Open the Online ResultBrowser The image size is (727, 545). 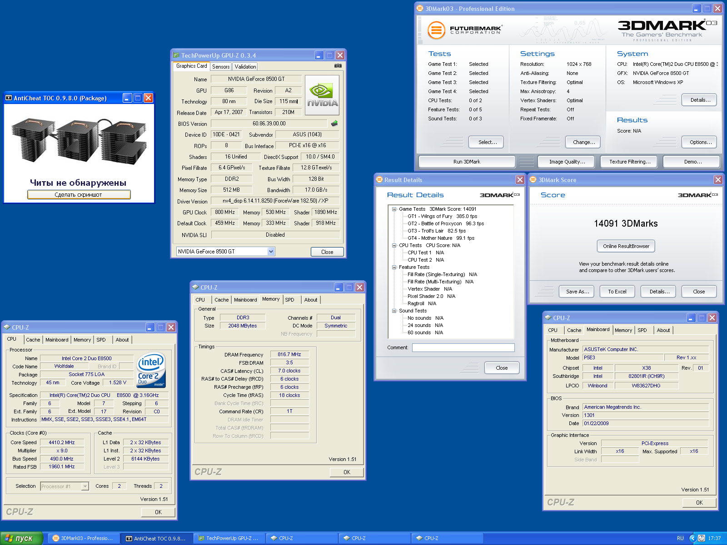click(626, 246)
